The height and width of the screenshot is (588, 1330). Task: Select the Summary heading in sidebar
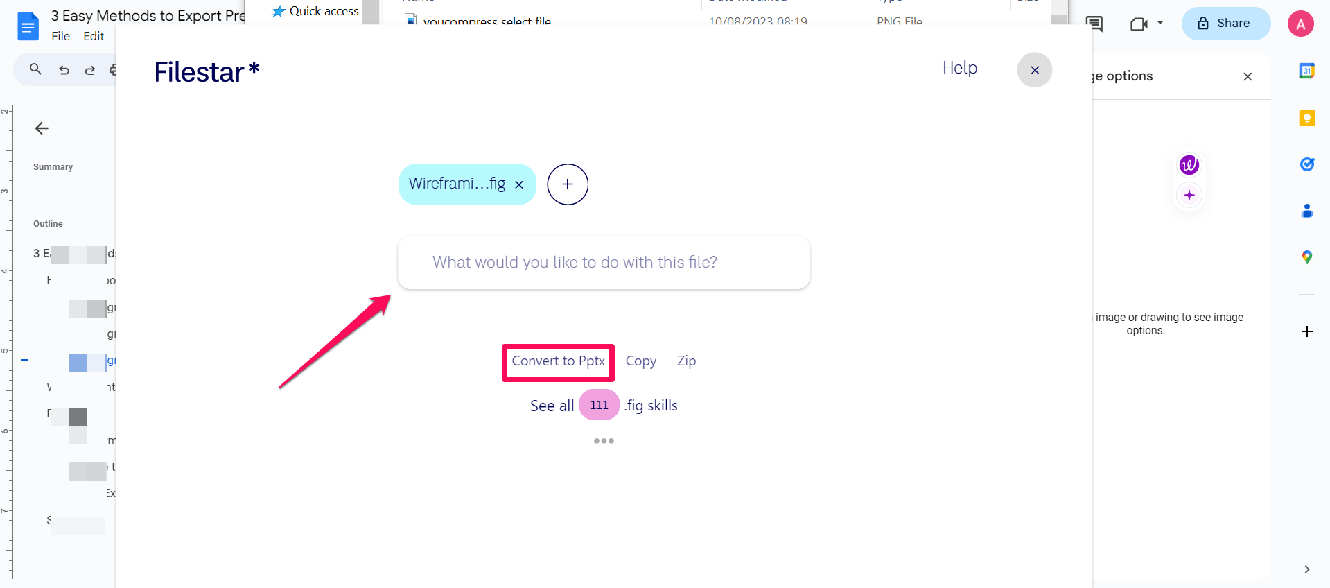point(53,167)
